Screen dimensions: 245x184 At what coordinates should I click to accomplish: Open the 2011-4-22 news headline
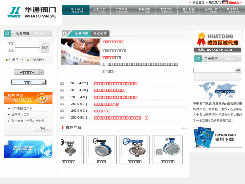pos(116,83)
